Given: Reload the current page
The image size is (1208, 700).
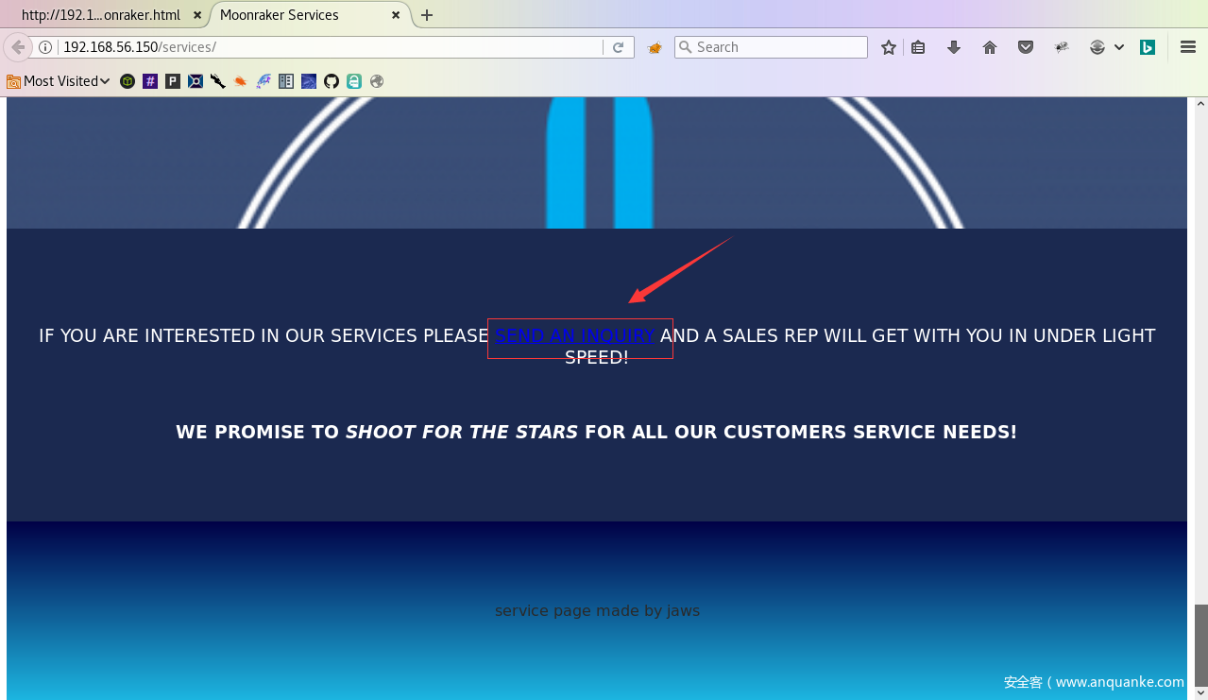Looking at the screenshot, I should click(x=619, y=47).
